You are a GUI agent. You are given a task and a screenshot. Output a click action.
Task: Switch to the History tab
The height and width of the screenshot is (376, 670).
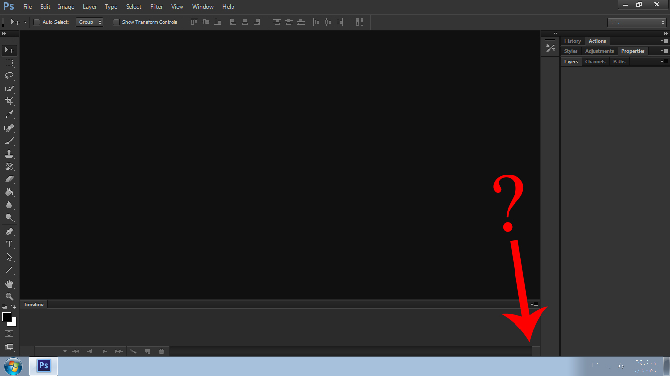point(572,41)
